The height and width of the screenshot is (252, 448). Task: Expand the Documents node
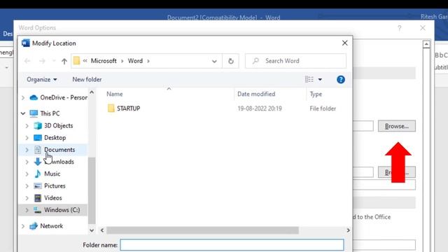[x=27, y=150]
